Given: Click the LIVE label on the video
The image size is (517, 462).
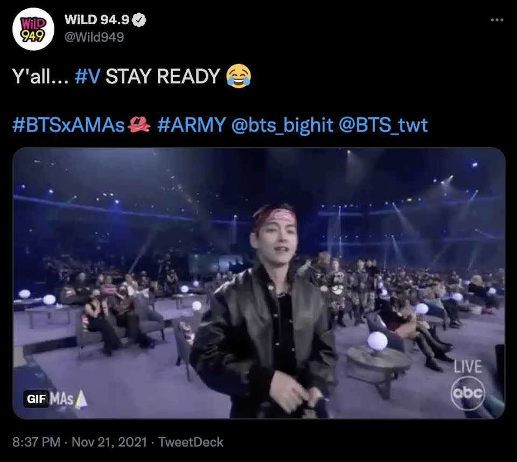Looking at the screenshot, I should coord(468,366).
